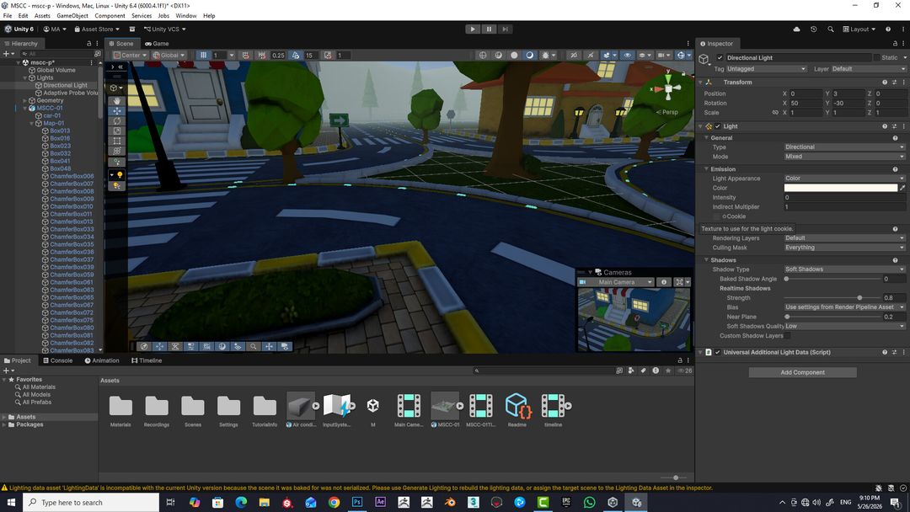Expand the Geometry hierarchy item

[x=24, y=100]
